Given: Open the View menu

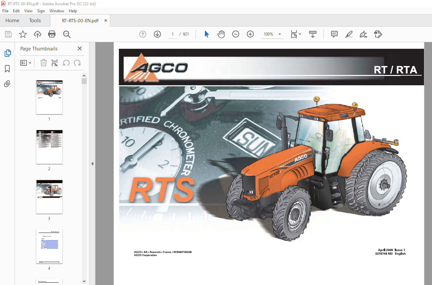Looking at the screenshot, I should coord(29,11).
